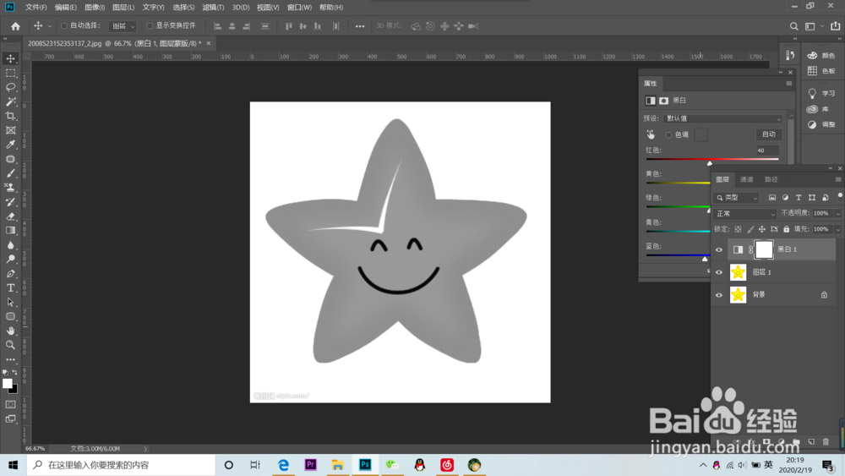Select the Crop tool
Image resolution: width=845 pixels, height=476 pixels.
[x=11, y=116]
